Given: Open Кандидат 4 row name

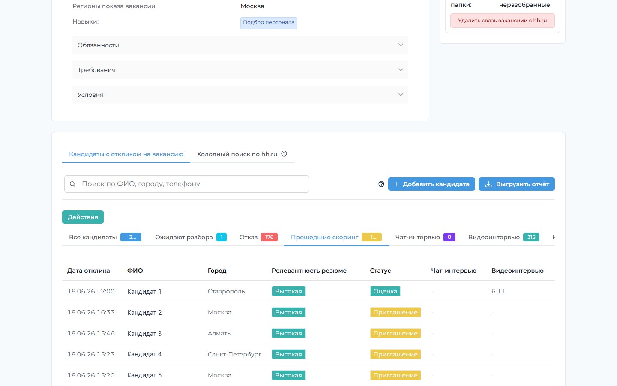Looking at the screenshot, I should pyautogui.click(x=144, y=354).
